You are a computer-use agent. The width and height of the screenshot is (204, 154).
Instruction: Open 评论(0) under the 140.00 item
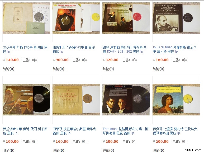9,69
